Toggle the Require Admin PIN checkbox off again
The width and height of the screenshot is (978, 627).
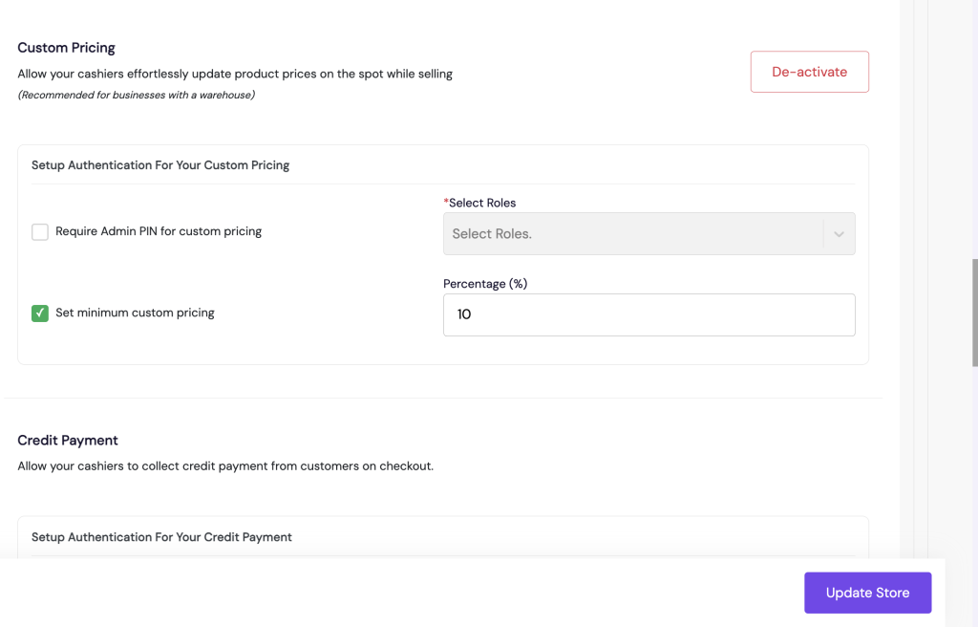(39, 231)
